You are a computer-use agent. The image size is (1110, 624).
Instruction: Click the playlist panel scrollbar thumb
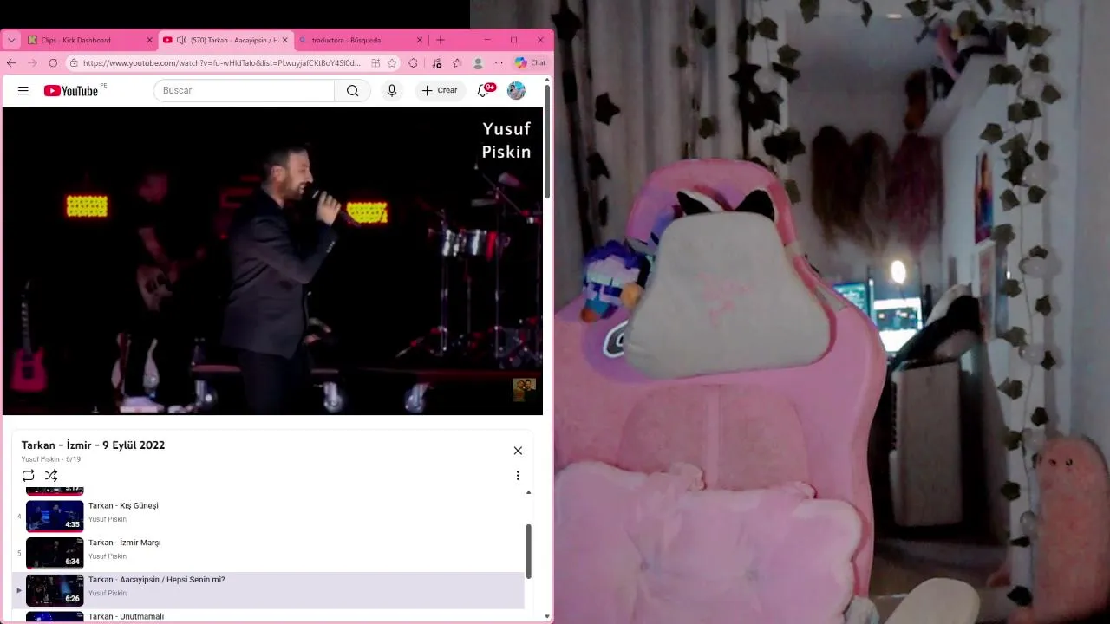click(x=528, y=551)
